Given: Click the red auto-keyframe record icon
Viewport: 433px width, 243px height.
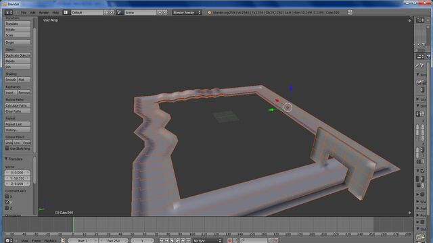Looking at the screenshot, I should click(229, 241).
